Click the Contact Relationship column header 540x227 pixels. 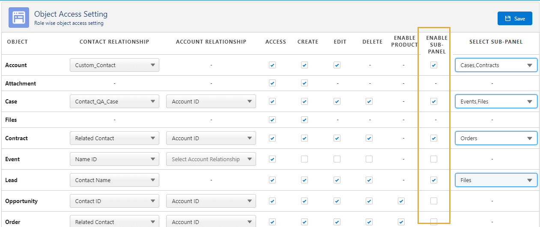coord(114,42)
